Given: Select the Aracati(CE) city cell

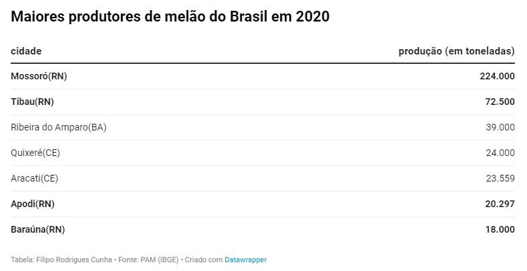Looking at the screenshot, I should [35, 178].
